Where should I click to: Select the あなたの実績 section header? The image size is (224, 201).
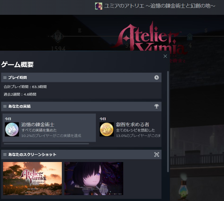coord(81,106)
